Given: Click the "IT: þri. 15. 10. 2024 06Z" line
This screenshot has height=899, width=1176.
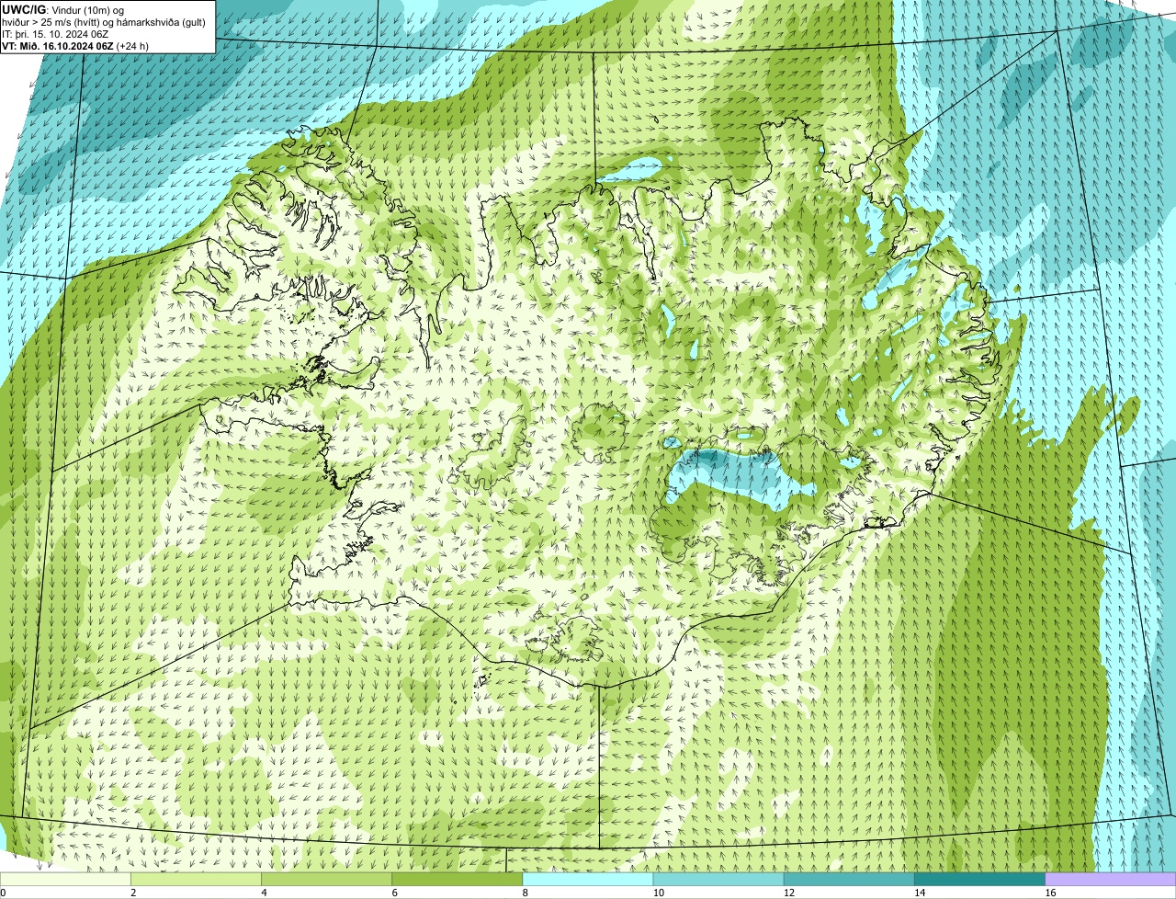Looking at the screenshot, I should tap(55, 34).
